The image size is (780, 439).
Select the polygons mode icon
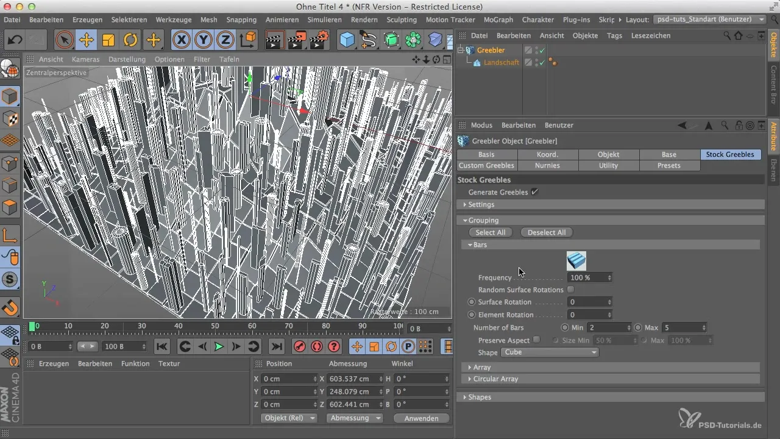point(11,207)
